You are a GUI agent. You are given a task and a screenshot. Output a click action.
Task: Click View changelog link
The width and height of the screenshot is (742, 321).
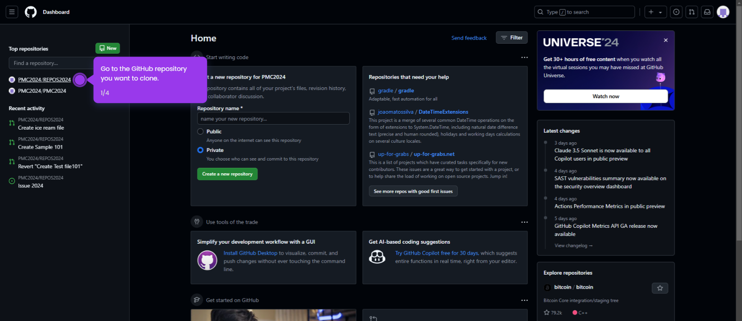(x=573, y=246)
